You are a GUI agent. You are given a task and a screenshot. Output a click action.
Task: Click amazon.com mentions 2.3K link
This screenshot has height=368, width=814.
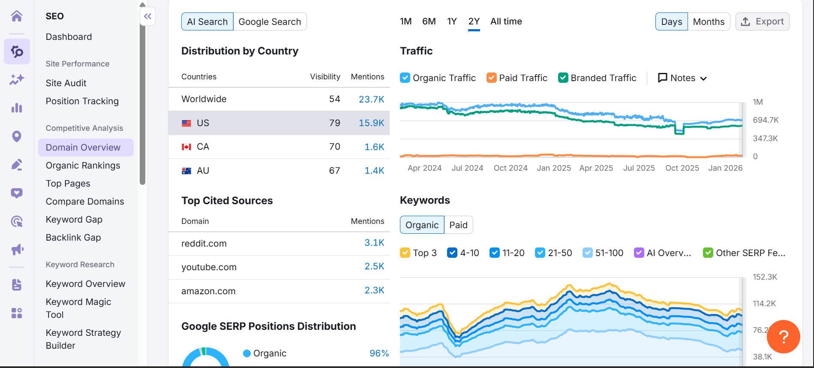click(375, 290)
